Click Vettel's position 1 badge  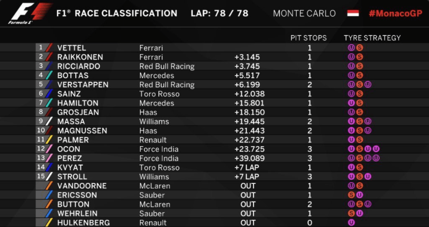pos(41,48)
